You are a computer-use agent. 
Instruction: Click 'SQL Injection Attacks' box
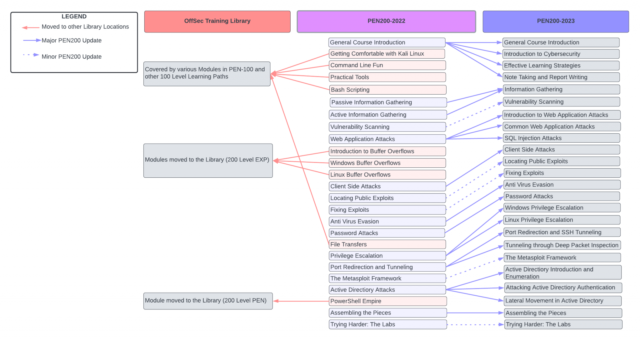562,138
